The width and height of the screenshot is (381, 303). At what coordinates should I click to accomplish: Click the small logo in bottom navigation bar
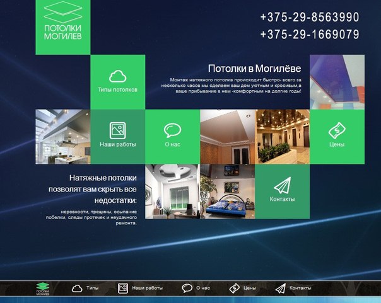[x=43, y=289]
